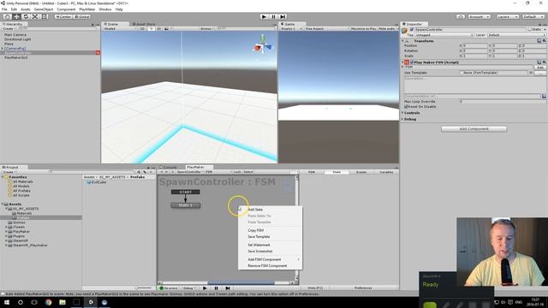Click the FSM Edit button in Inspector
The height and width of the screenshot is (308, 548).
(540, 68)
